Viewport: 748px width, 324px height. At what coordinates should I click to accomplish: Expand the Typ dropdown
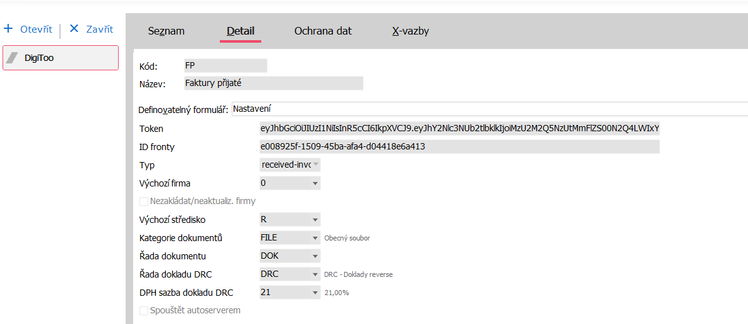315,165
